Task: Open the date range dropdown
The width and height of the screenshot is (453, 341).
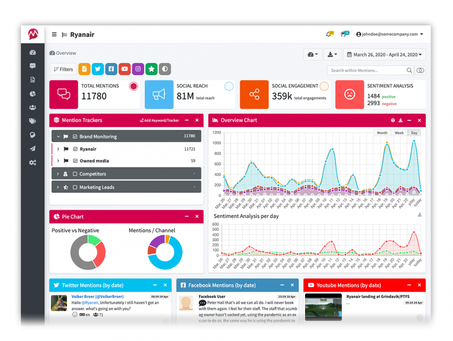Action: pyautogui.click(x=384, y=54)
